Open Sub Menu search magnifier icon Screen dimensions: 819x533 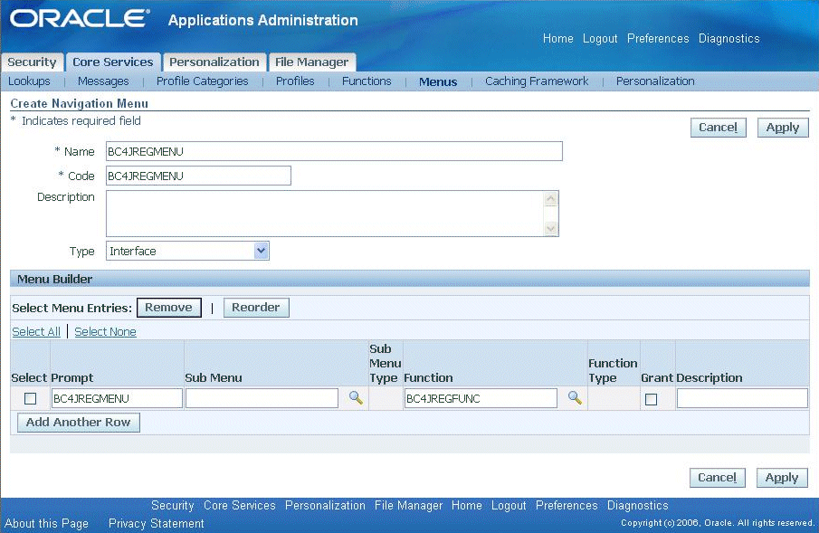(x=356, y=397)
